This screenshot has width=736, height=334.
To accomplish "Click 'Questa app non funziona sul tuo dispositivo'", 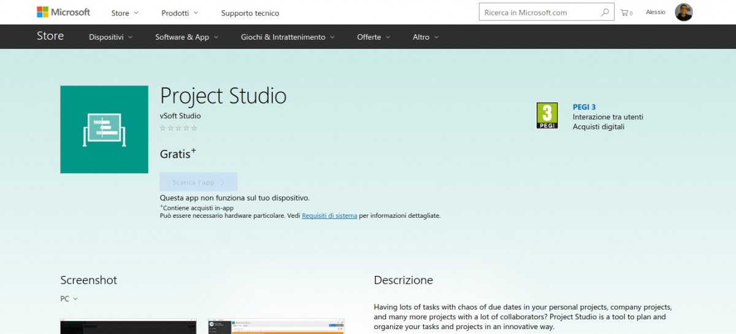I will [235, 198].
